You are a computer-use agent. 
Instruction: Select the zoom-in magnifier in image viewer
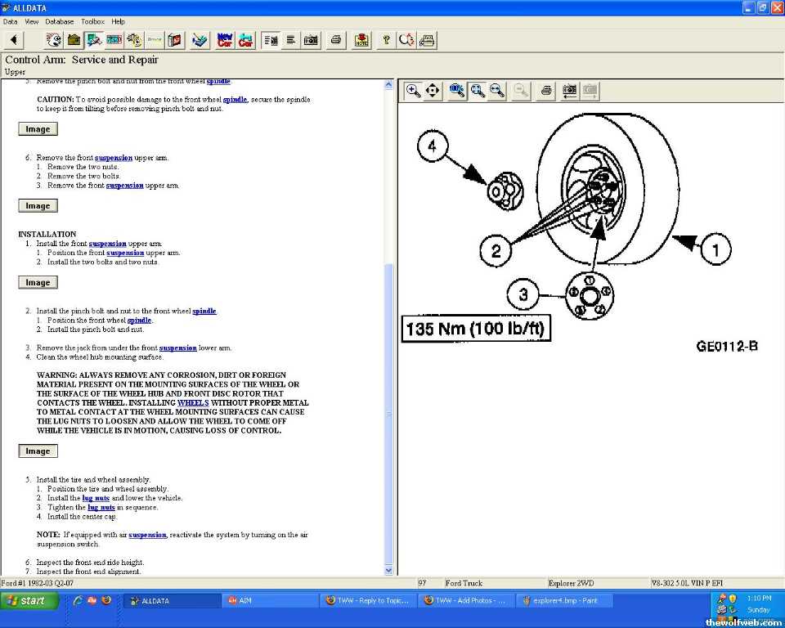414,91
